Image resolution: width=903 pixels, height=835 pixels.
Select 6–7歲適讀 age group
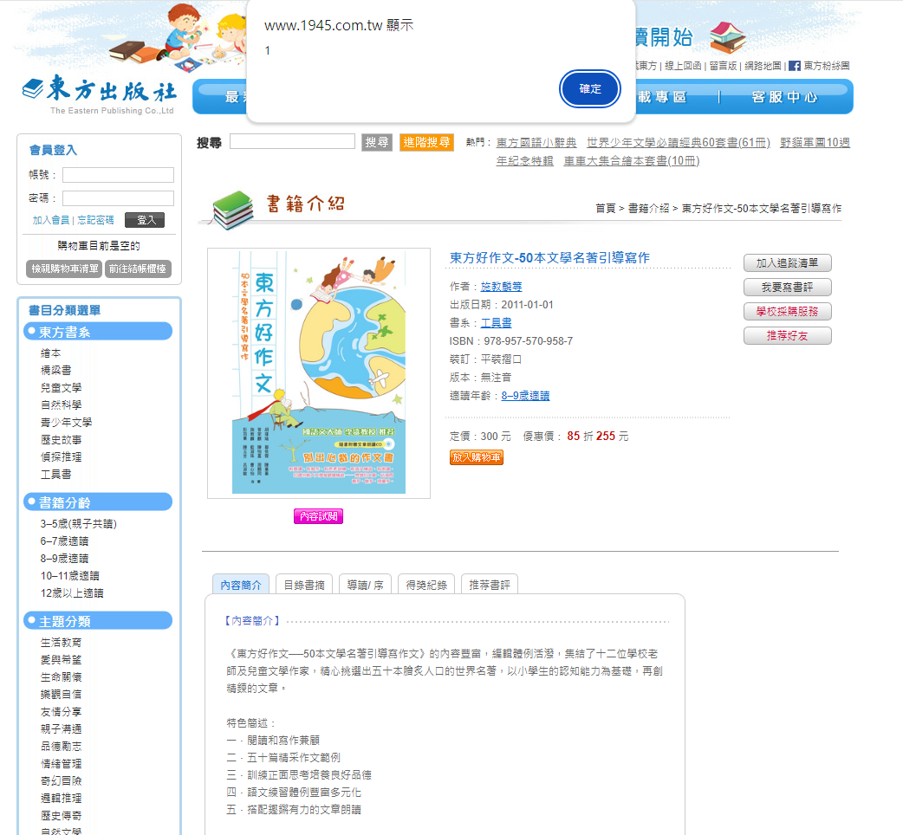[x=64, y=541]
